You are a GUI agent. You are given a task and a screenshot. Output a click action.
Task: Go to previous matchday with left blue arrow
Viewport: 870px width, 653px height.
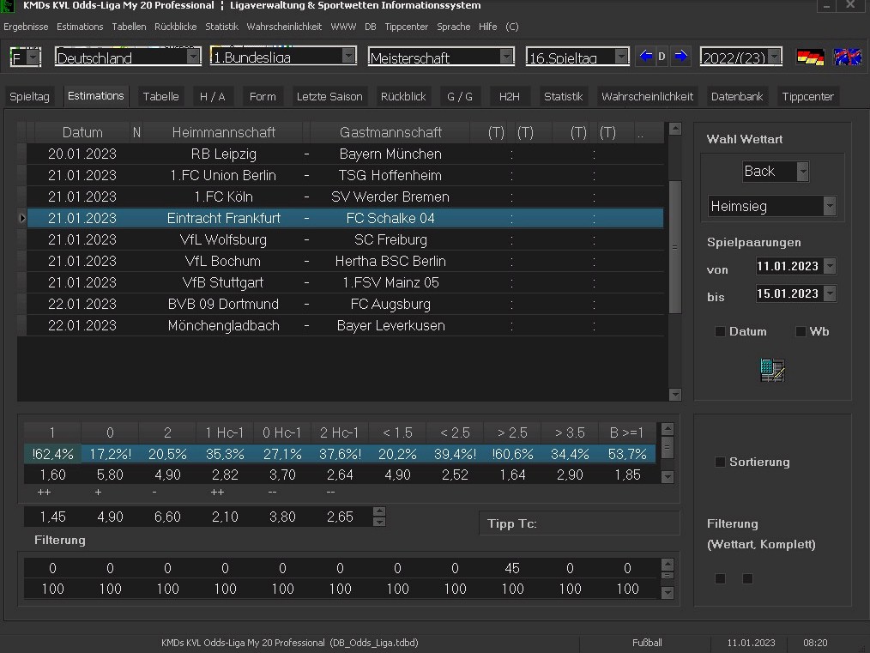click(646, 56)
